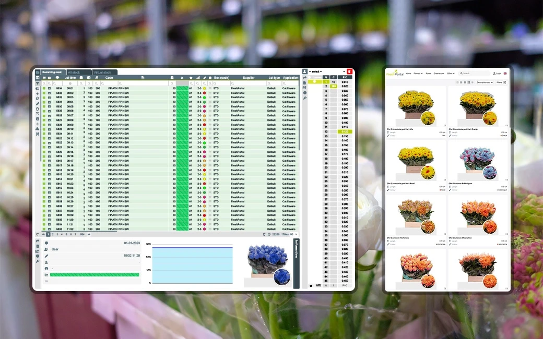Click the wrench icon in bottom-left detail sidebar
The height and width of the screenshot is (339, 543).
pyautogui.click(x=38, y=261)
